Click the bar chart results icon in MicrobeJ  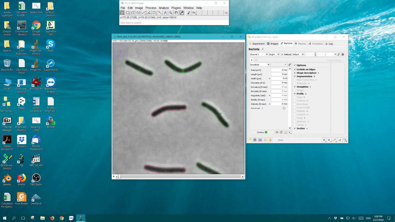coord(339,140)
